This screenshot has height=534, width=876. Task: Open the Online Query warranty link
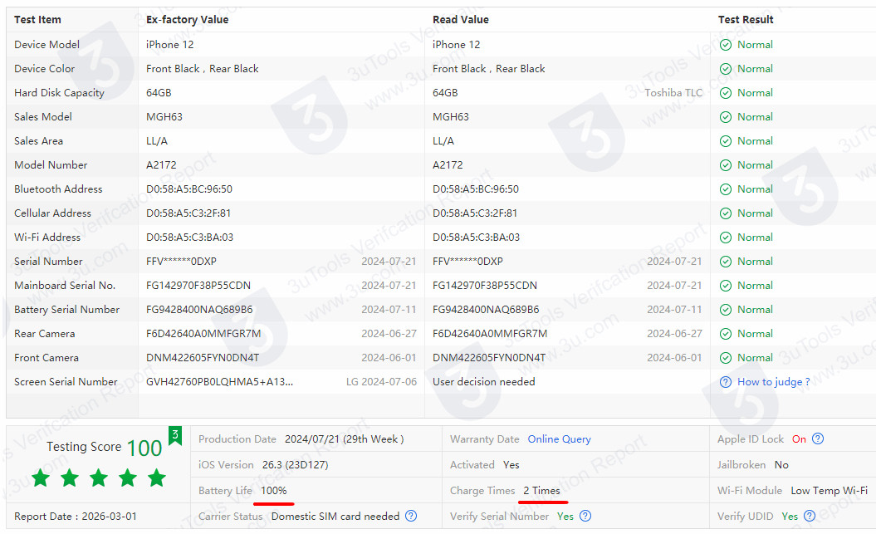(559, 439)
